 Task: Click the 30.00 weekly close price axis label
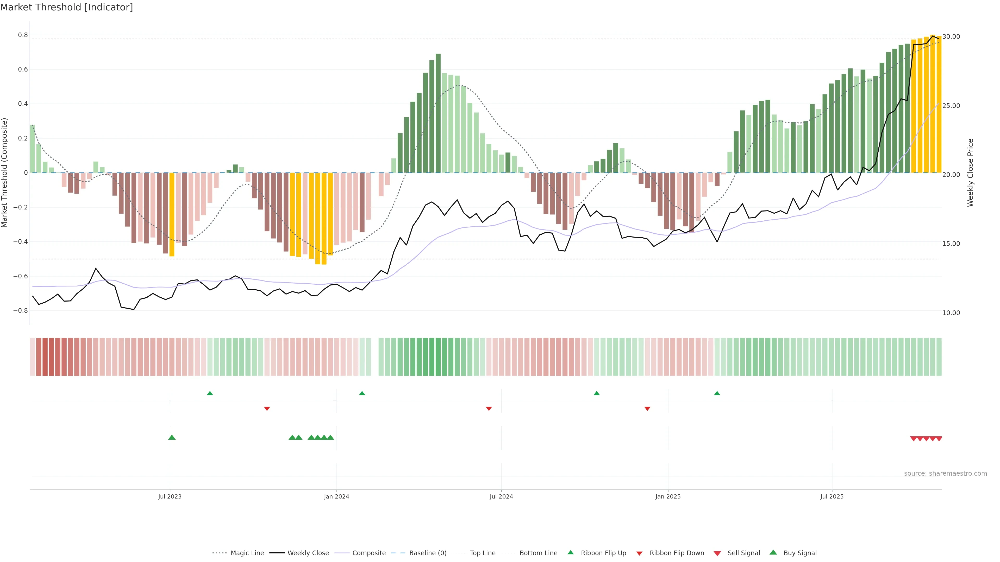click(x=951, y=36)
